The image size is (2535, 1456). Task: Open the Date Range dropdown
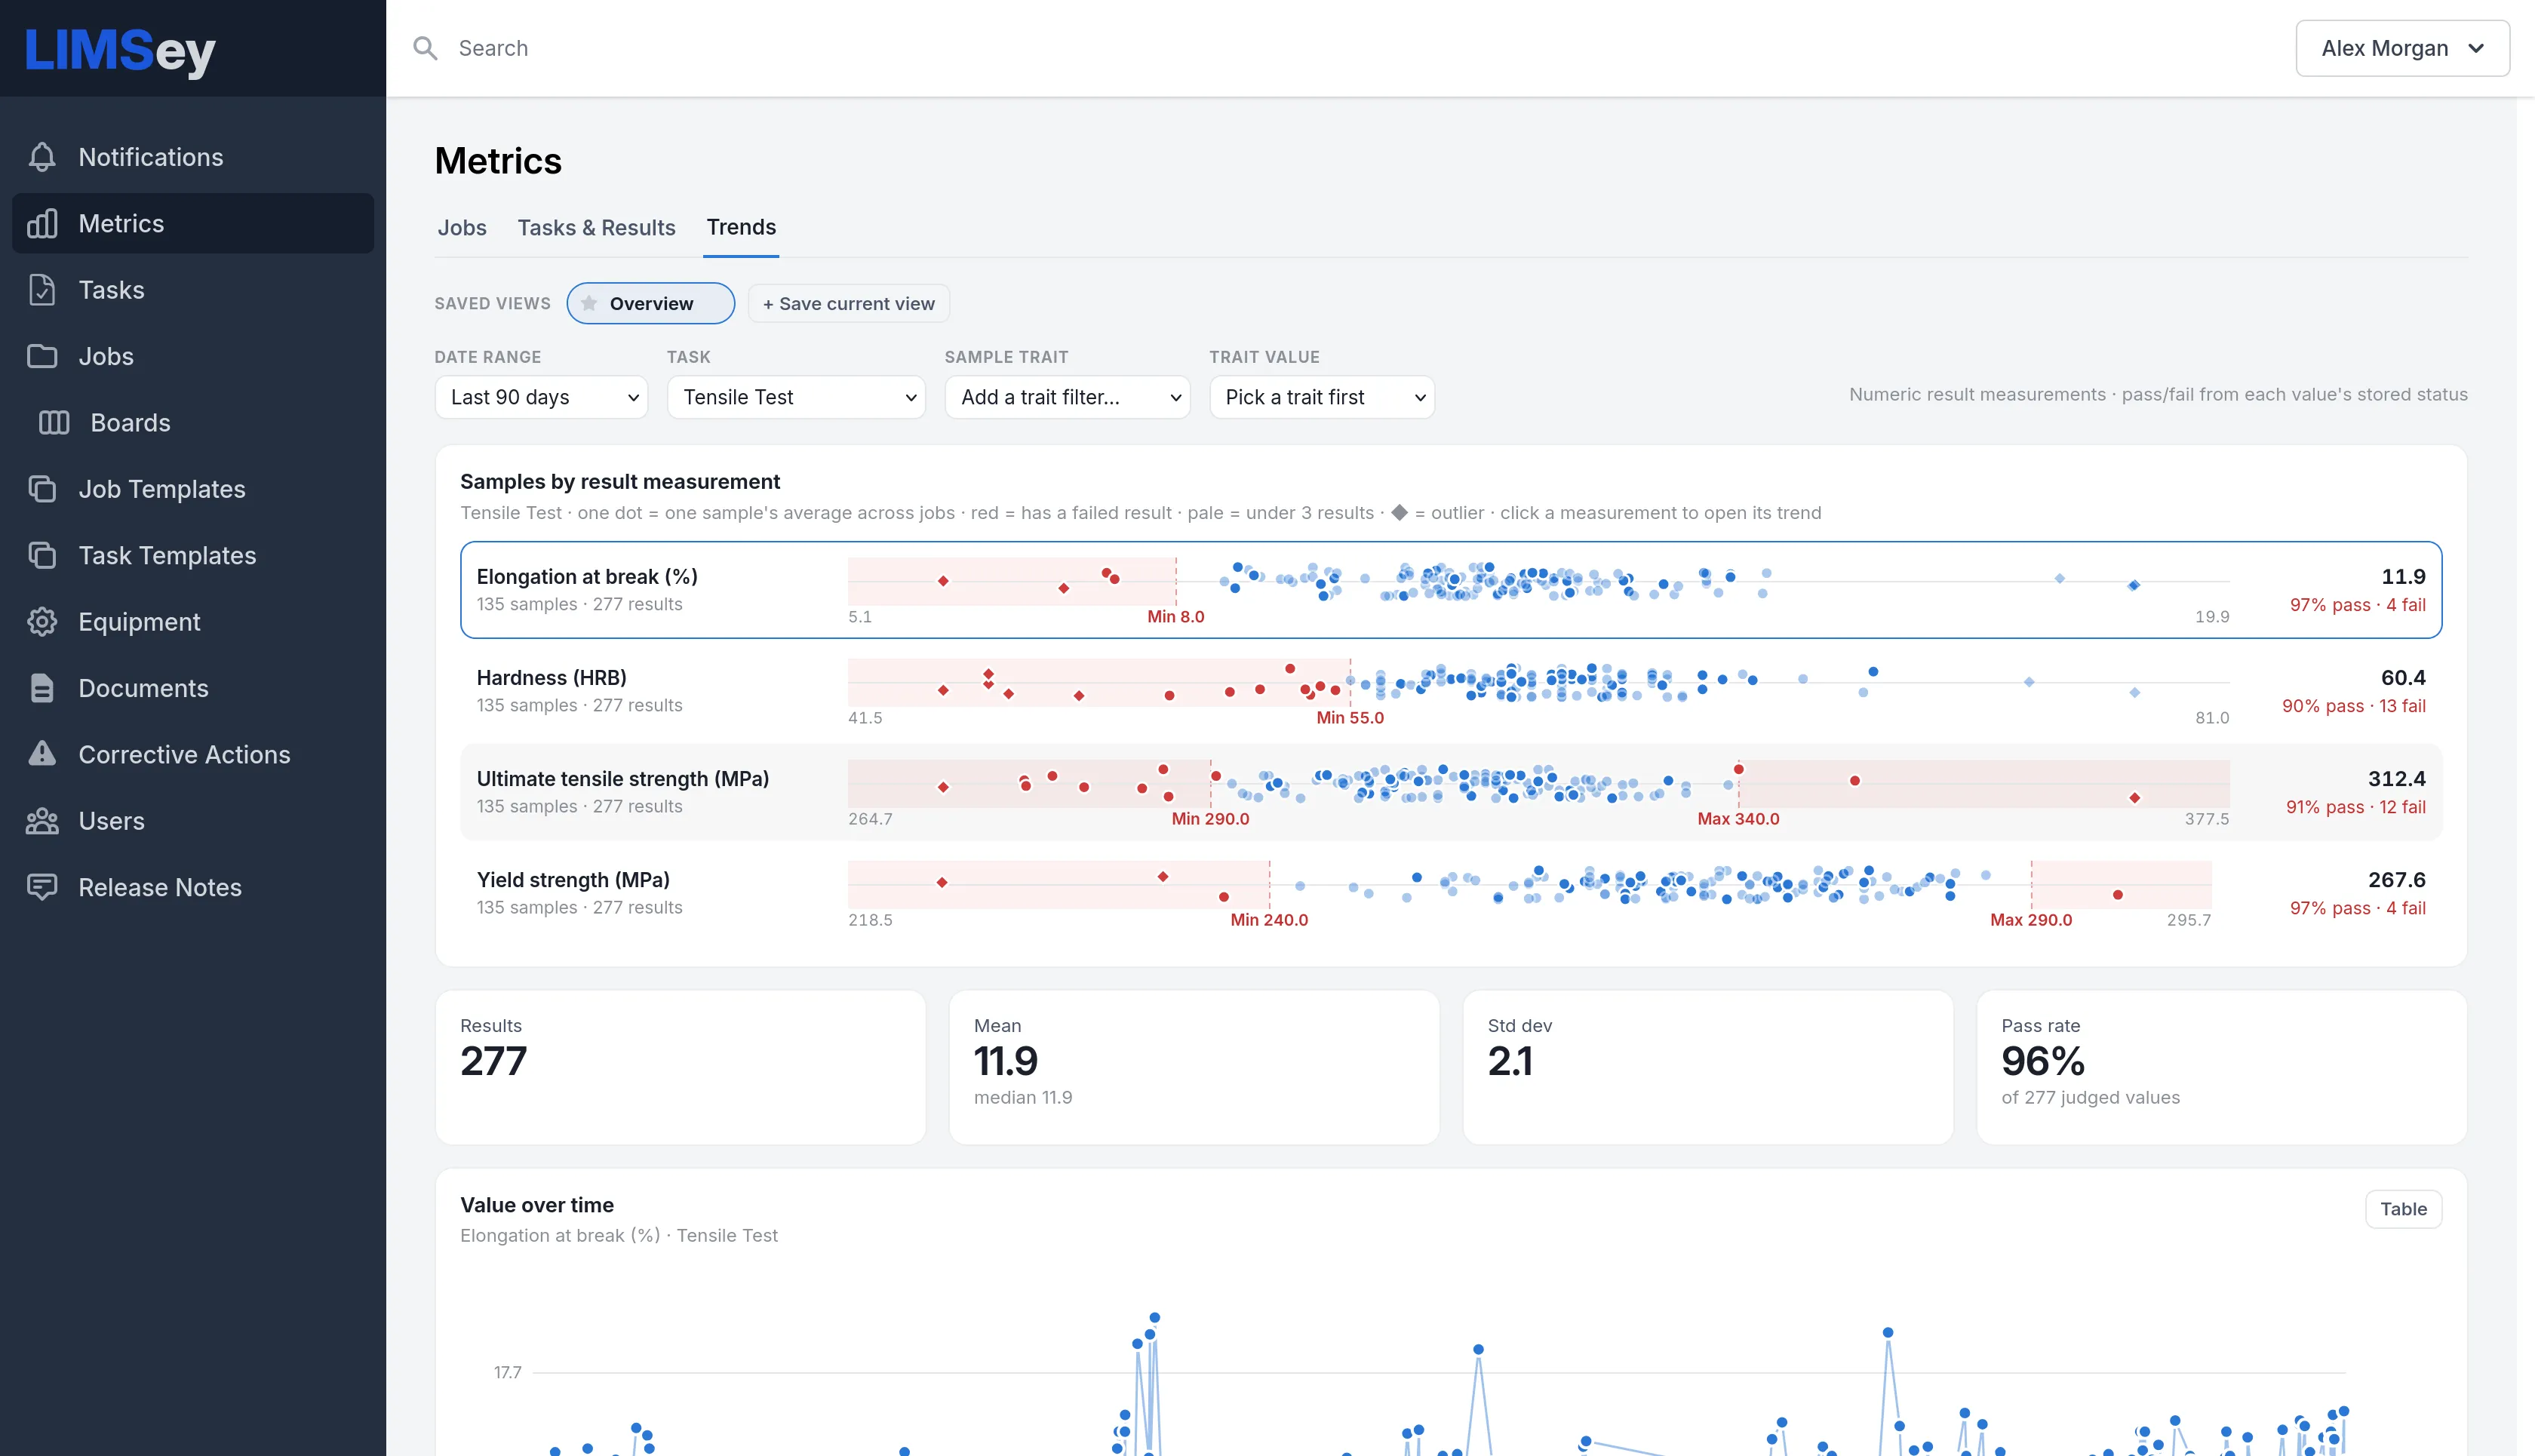[541, 397]
